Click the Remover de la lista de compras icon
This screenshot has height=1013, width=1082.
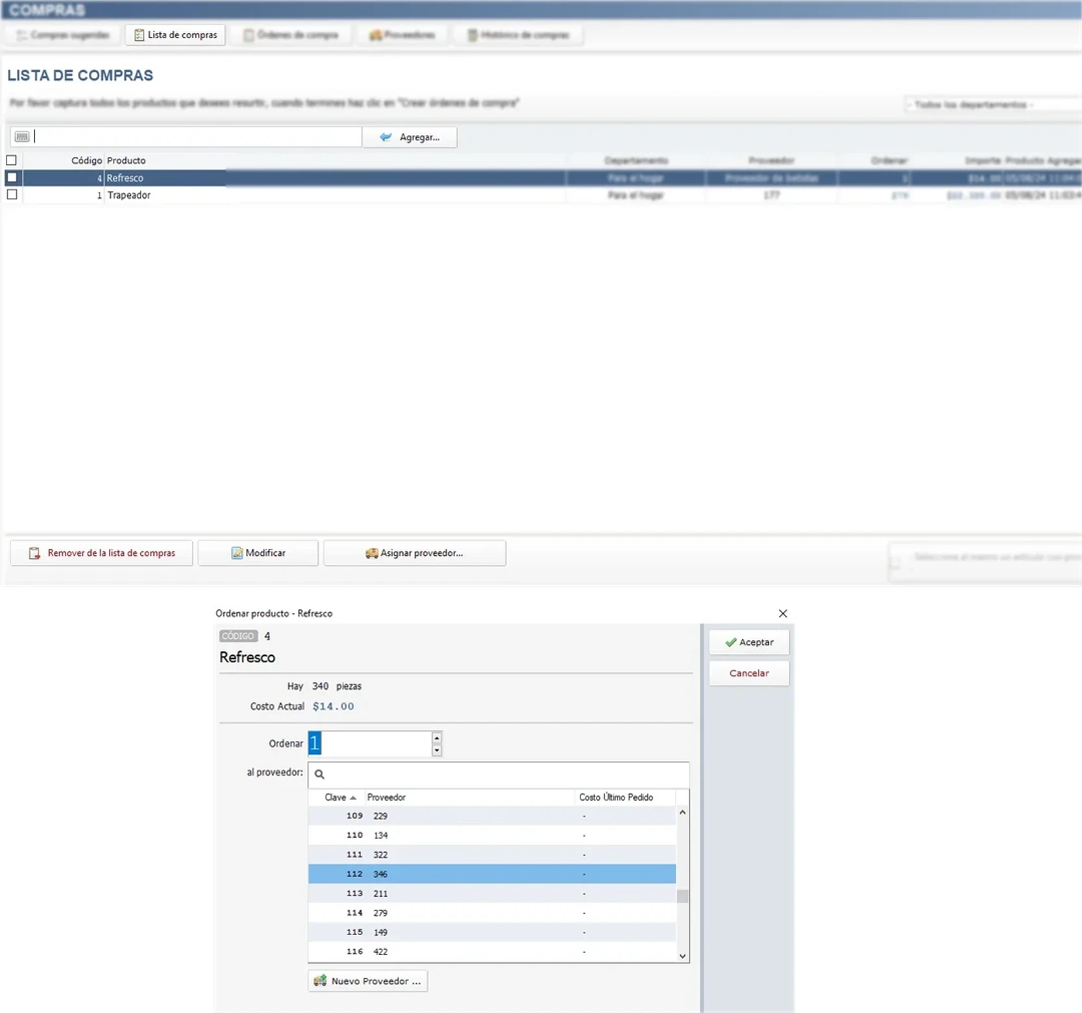pos(34,553)
